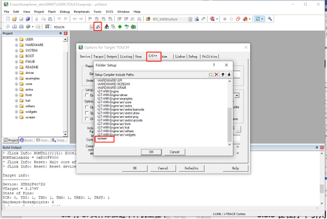Screen dimensions: 327x219
Task: Click the Download to flash icon
Action: click(x=47, y=27)
